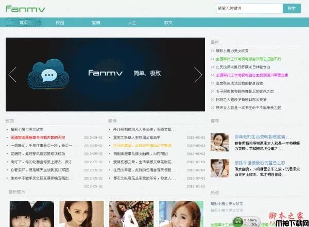Open second latest picture, dark-haired woman
The width and height of the screenshot is (309, 227).
(81, 214)
